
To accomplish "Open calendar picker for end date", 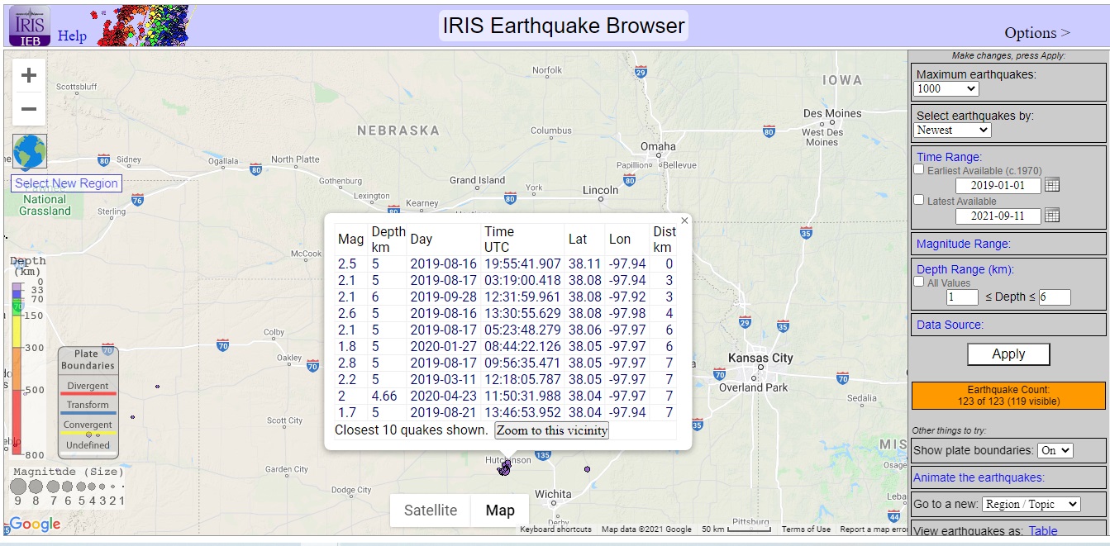I will tap(1052, 216).
